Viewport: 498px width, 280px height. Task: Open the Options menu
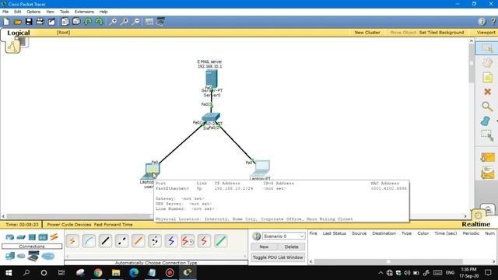point(33,12)
